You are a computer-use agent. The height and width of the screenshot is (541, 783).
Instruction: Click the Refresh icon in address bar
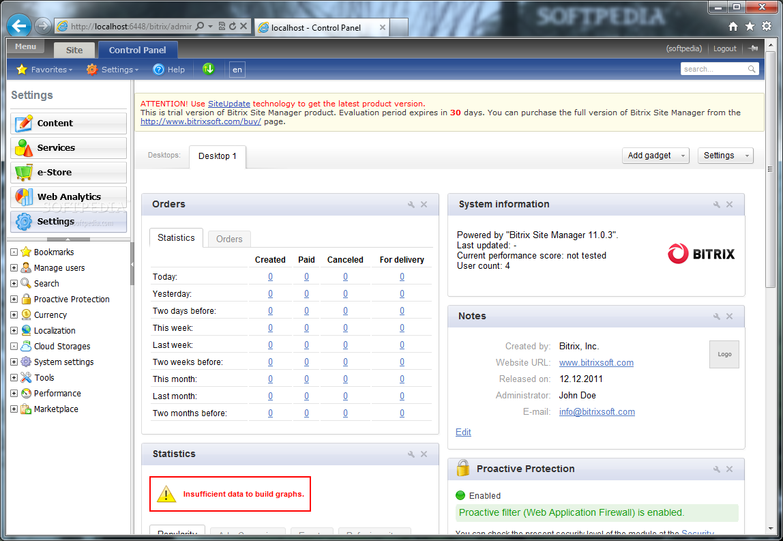[x=233, y=27]
